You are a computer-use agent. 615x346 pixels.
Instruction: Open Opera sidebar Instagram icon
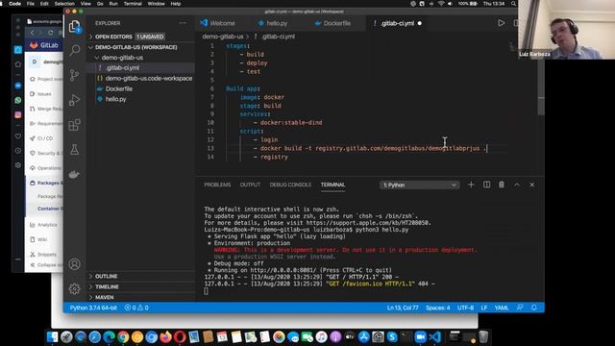[18, 115]
